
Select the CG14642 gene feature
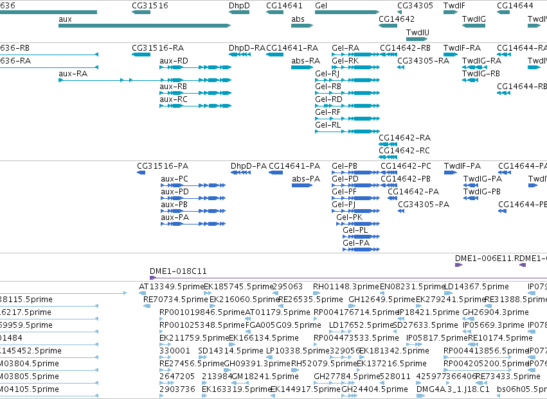(388, 26)
